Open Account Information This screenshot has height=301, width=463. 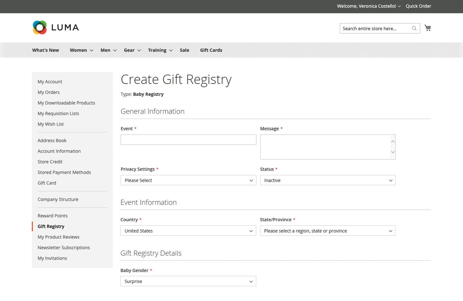click(59, 151)
